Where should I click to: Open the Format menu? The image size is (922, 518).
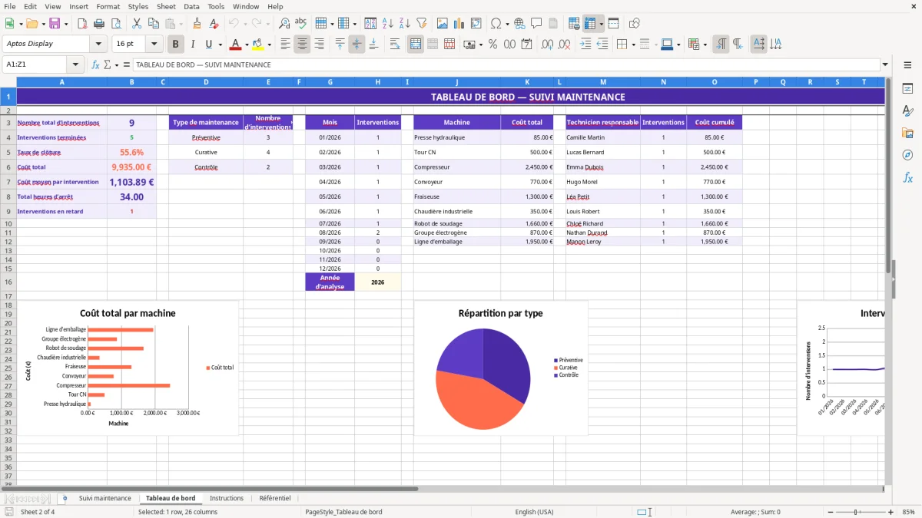(x=108, y=6)
